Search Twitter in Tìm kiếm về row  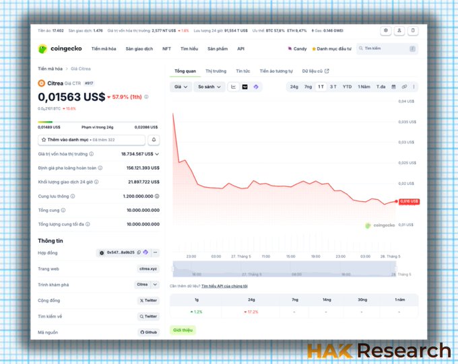pos(148,317)
